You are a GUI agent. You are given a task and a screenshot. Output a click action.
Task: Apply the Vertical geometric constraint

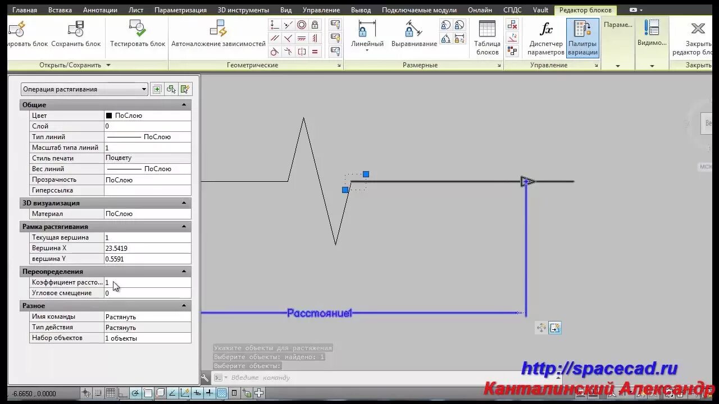[x=315, y=38]
